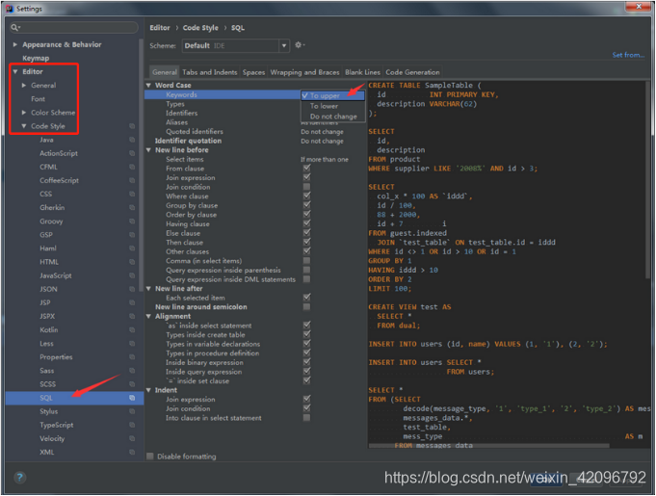This screenshot has height=496, width=656.
Task: Click the copy icon next to Kotlin
Action: coord(132,330)
